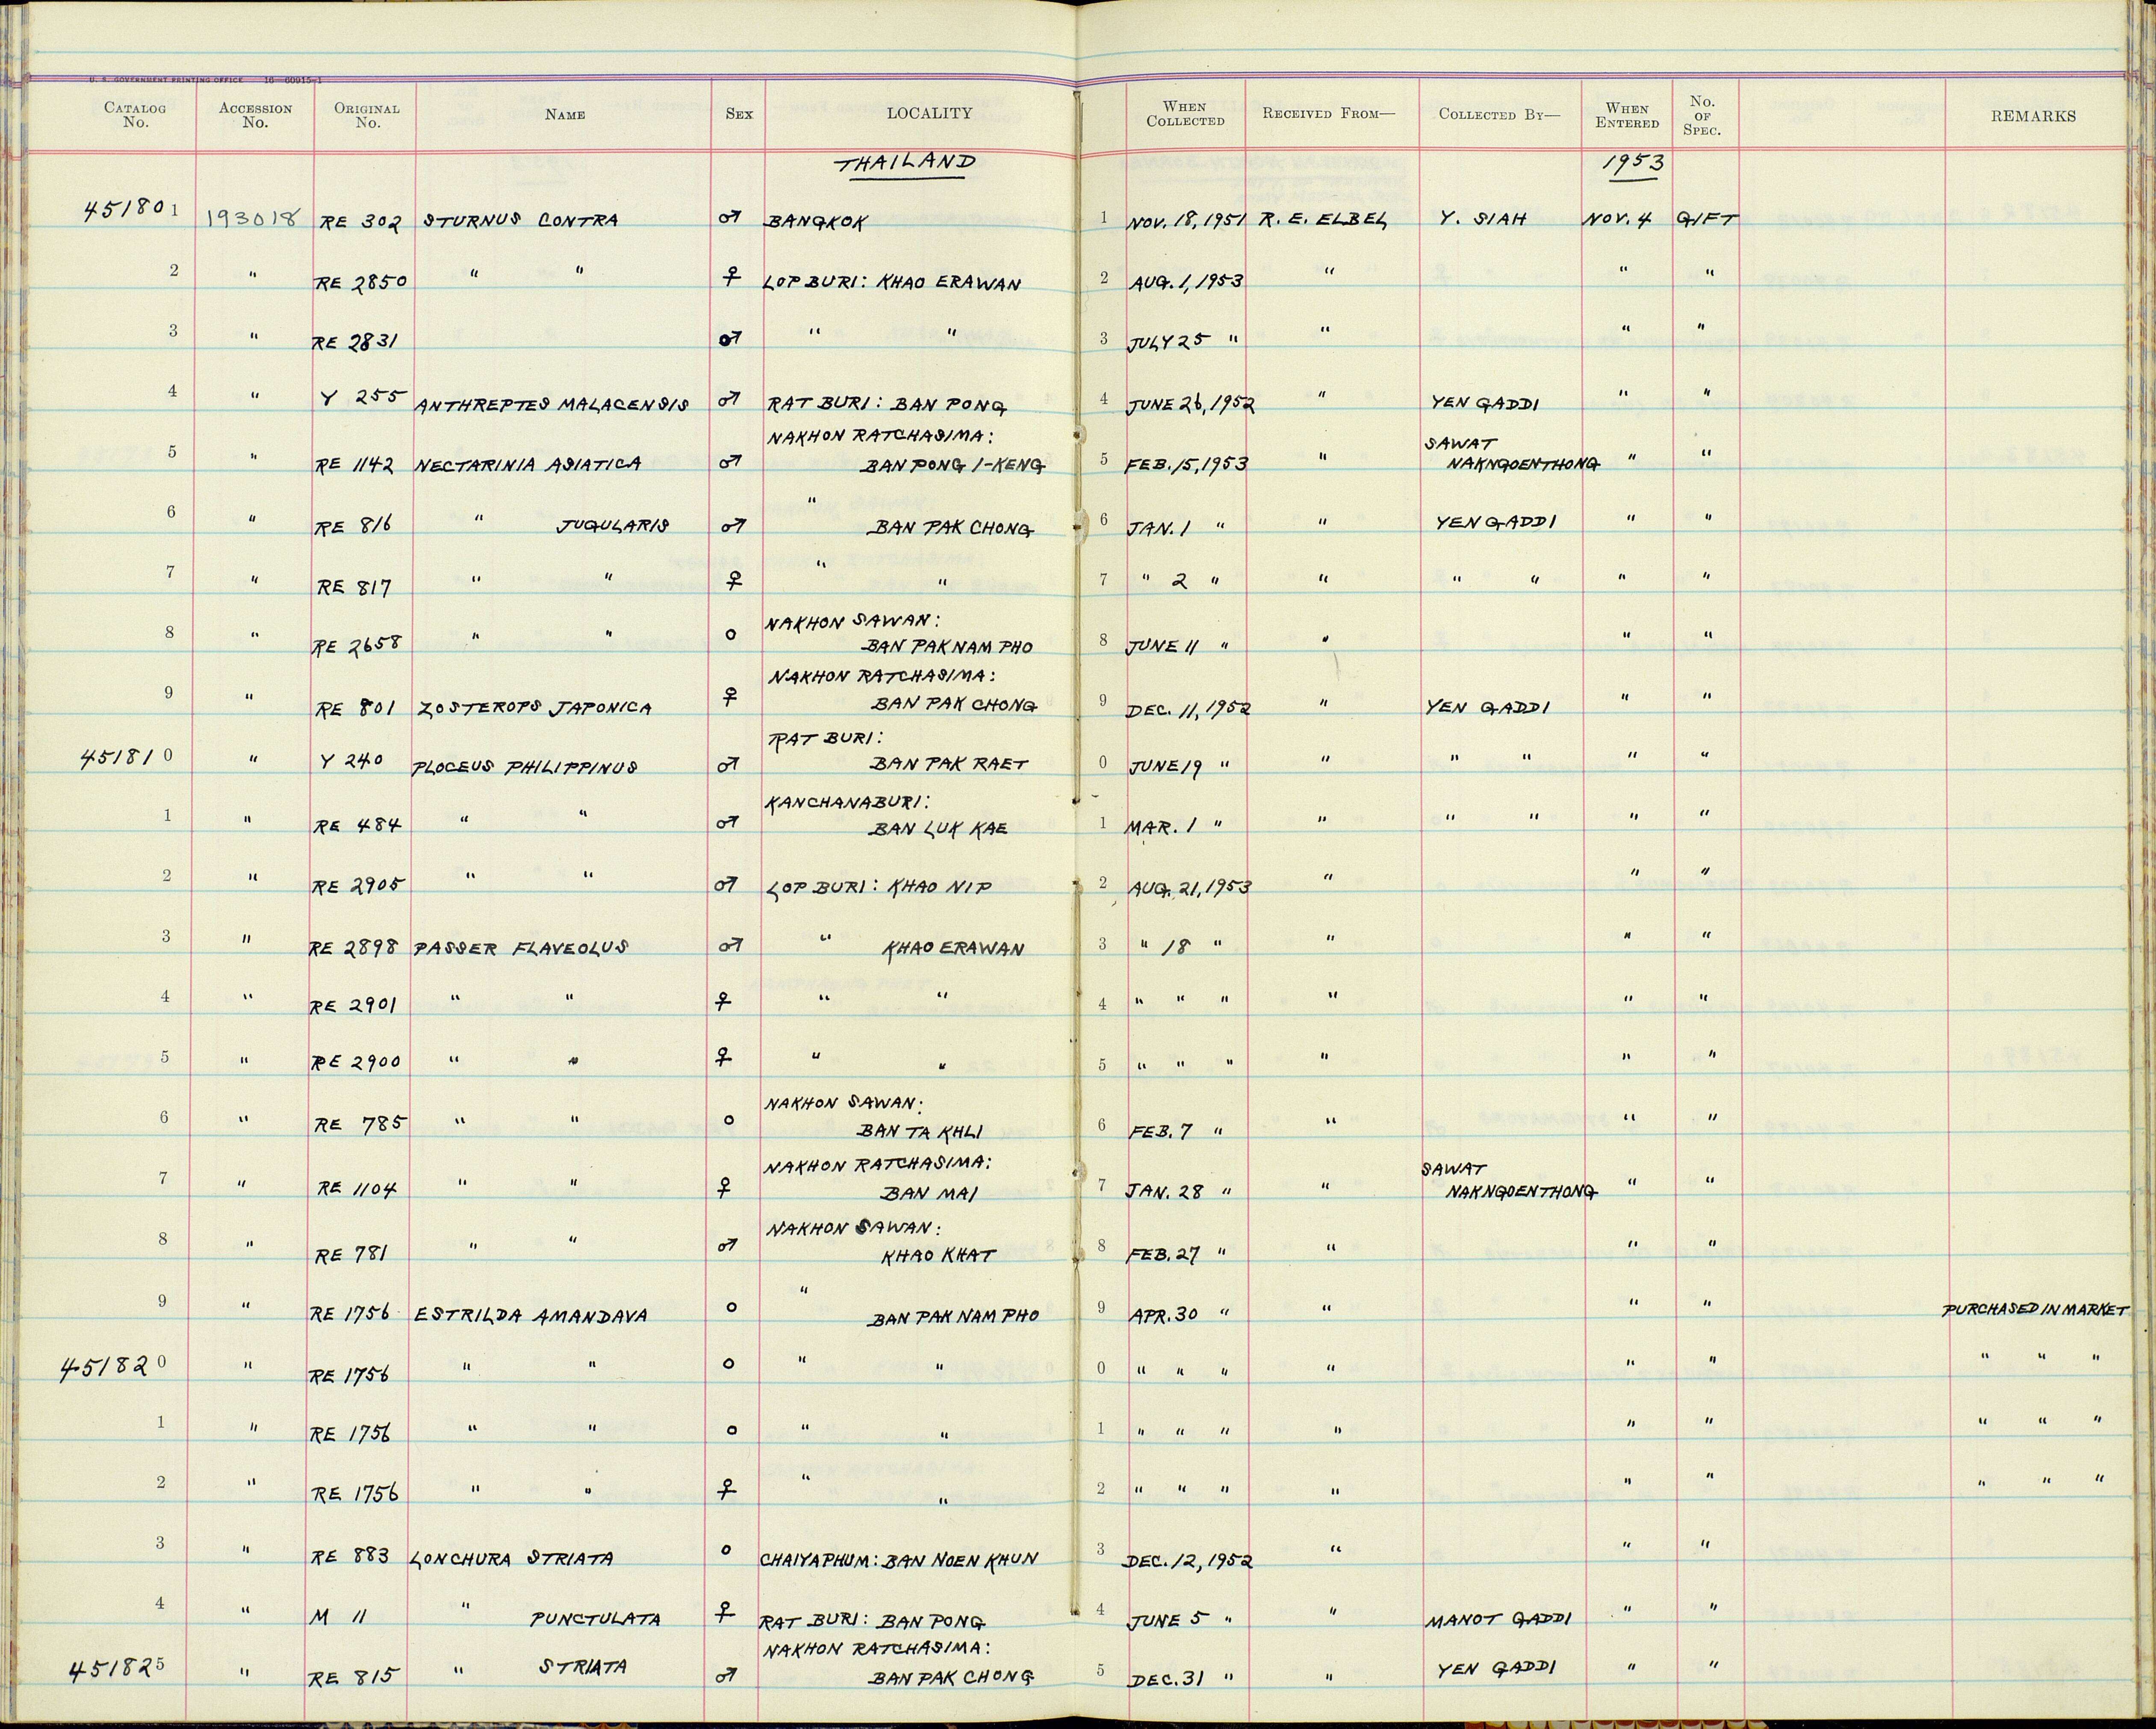Screen dimensions: 2156x1729
Task: Click the 'CATALOG No.' column header
Action: pos(135,115)
